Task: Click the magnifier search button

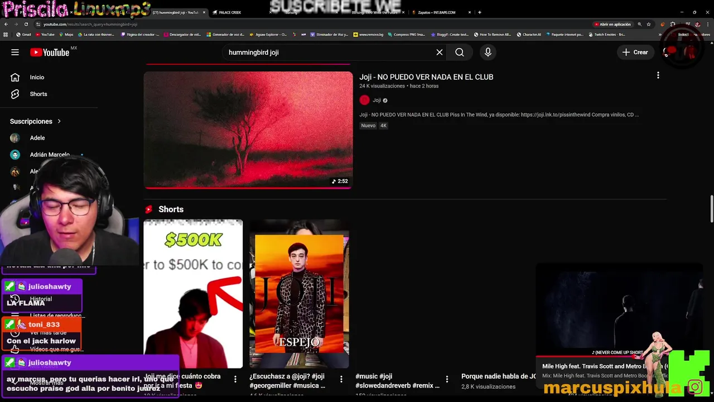Action: [x=460, y=52]
